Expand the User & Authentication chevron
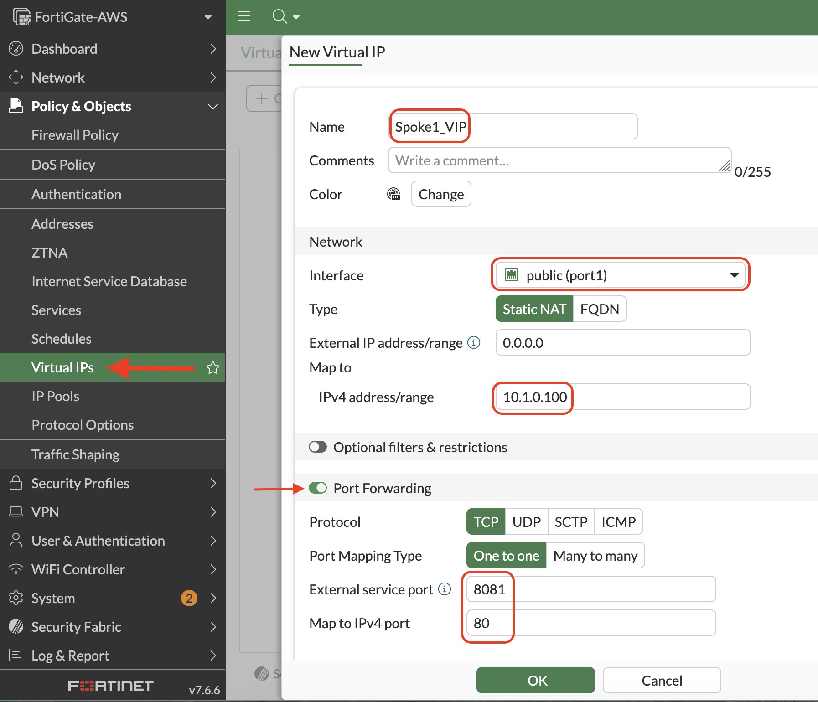 pyautogui.click(x=213, y=541)
